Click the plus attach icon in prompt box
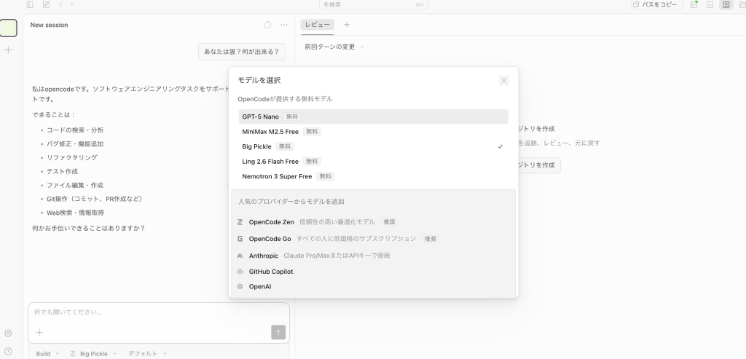The height and width of the screenshot is (359, 746). click(x=39, y=332)
